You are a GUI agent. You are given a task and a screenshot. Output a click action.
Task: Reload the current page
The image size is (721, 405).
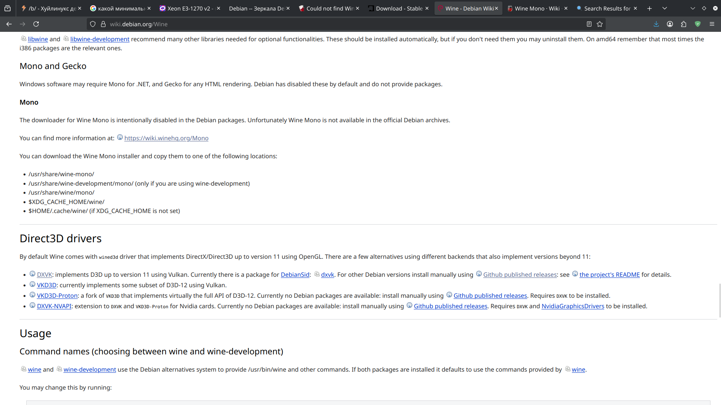[36, 24]
